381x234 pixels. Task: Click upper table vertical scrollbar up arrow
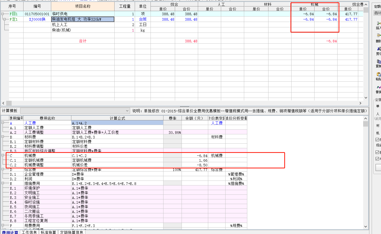(366, 4)
